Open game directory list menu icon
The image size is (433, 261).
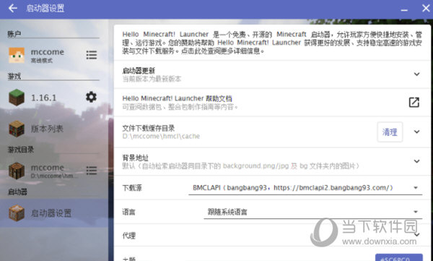[x=92, y=171]
